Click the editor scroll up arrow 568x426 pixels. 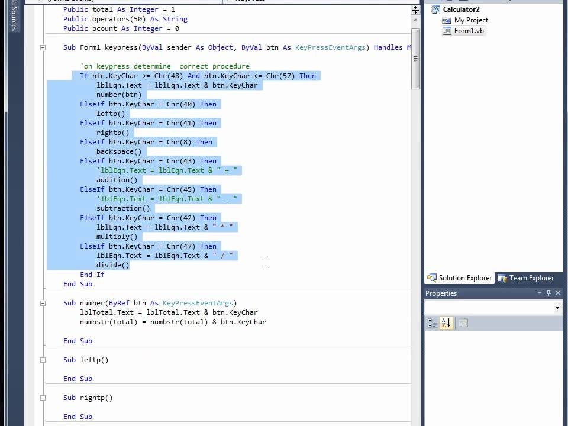click(x=415, y=20)
